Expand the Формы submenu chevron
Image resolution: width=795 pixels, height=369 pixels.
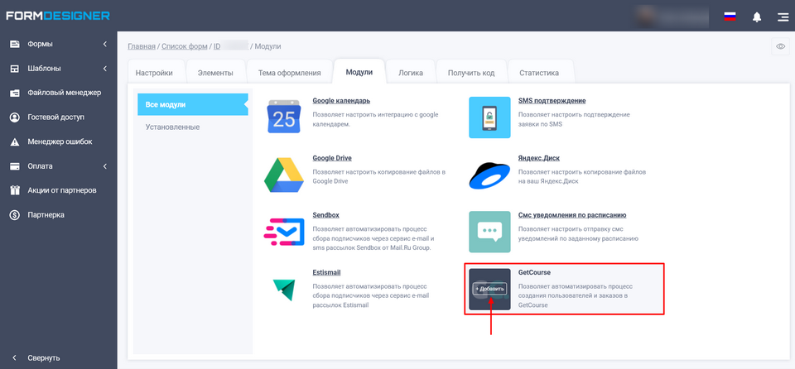point(105,44)
